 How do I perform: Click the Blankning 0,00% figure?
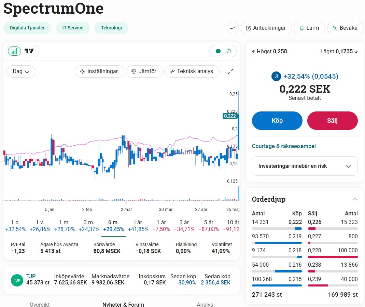tap(183, 251)
